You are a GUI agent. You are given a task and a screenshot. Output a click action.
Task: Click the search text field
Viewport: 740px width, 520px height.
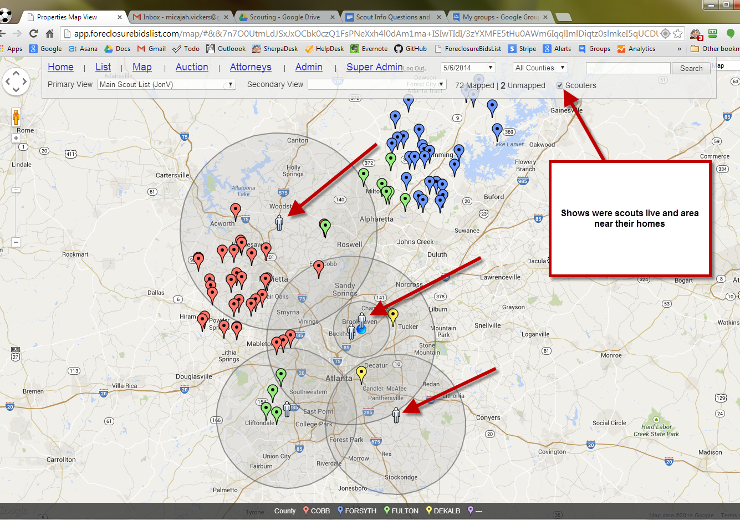(x=627, y=68)
